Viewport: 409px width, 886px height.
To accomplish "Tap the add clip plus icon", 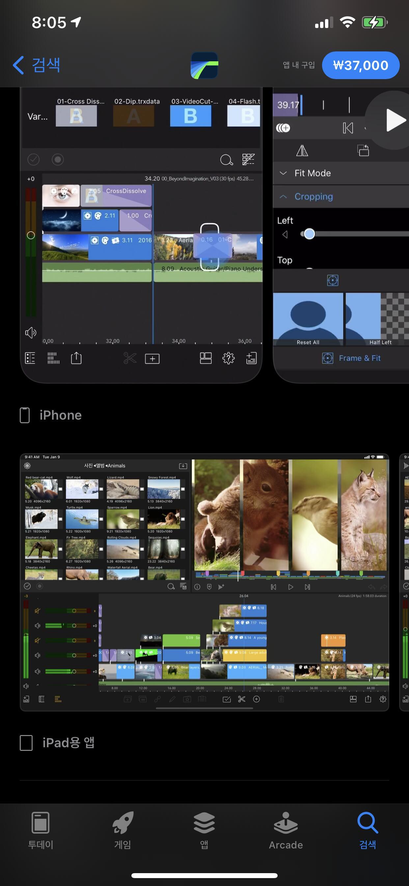I will pyautogui.click(x=152, y=359).
